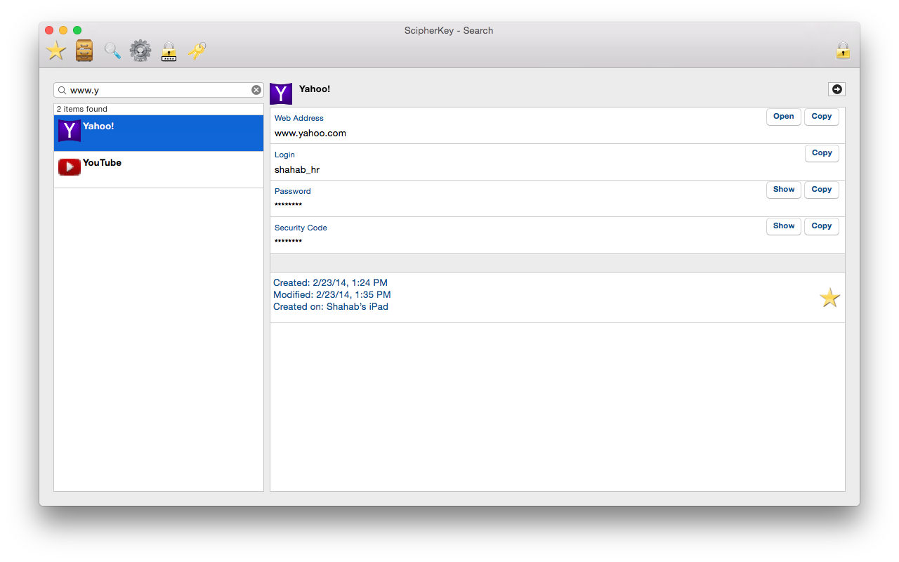The height and width of the screenshot is (562, 899).
Task: Show the hidden Security Code
Action: pos(783,226)
